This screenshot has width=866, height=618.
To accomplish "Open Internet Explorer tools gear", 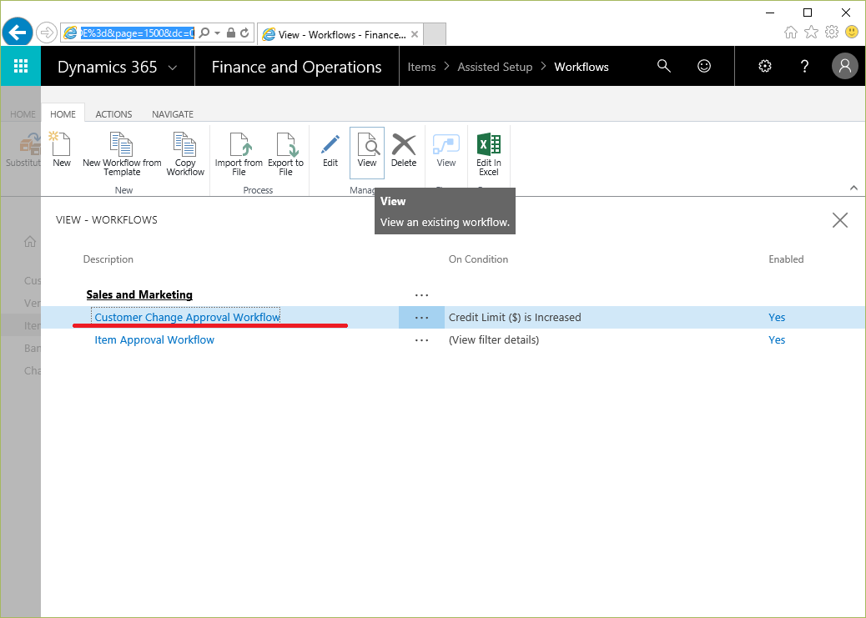I will 832,32.
